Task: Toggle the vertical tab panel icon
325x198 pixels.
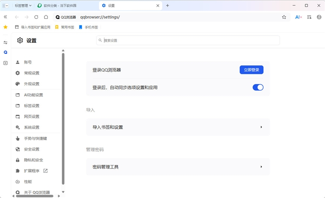Action: [x=6, y=6]
